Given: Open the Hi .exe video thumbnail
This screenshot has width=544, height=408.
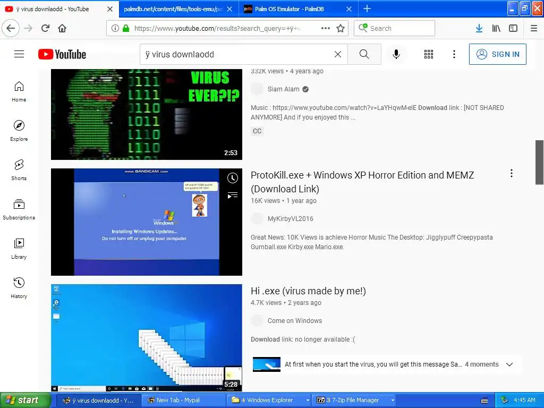Looking at the screenshot, I should click(x=147, y=337).
